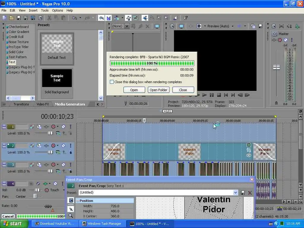Click the preview Play button
The width and height of the screenshot is (304, 228).
tap(204, 95)
